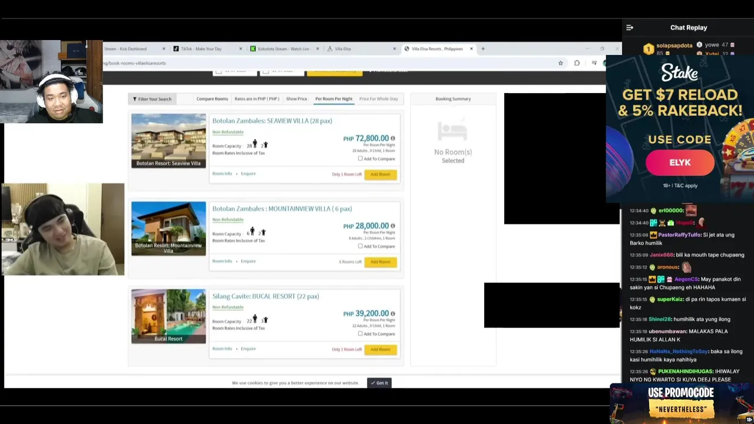Click info icon beside PHP 72,800.00
Screen dimensions: 754x424
click(x=393, y=138)
